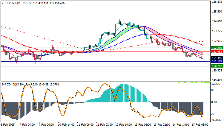Select the -0.9856 indicator scale value
The height and width of the screenshot is (128, 224).
pos(216,120)
